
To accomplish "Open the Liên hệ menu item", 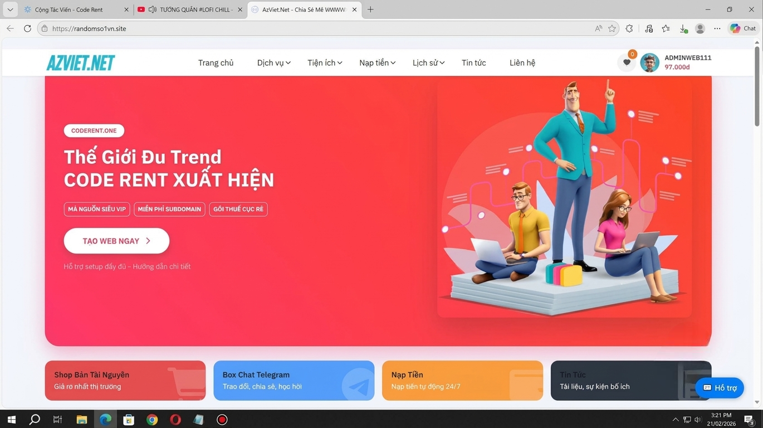I will (522, 63).
